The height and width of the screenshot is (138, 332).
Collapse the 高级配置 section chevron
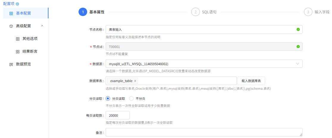click(42, 26)
